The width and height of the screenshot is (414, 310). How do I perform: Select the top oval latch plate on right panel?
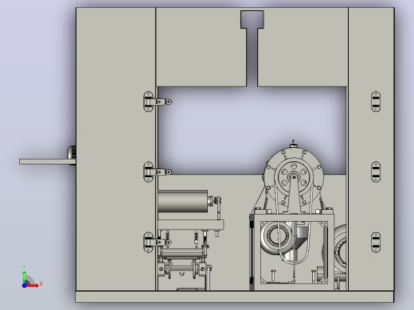(376, 102)
